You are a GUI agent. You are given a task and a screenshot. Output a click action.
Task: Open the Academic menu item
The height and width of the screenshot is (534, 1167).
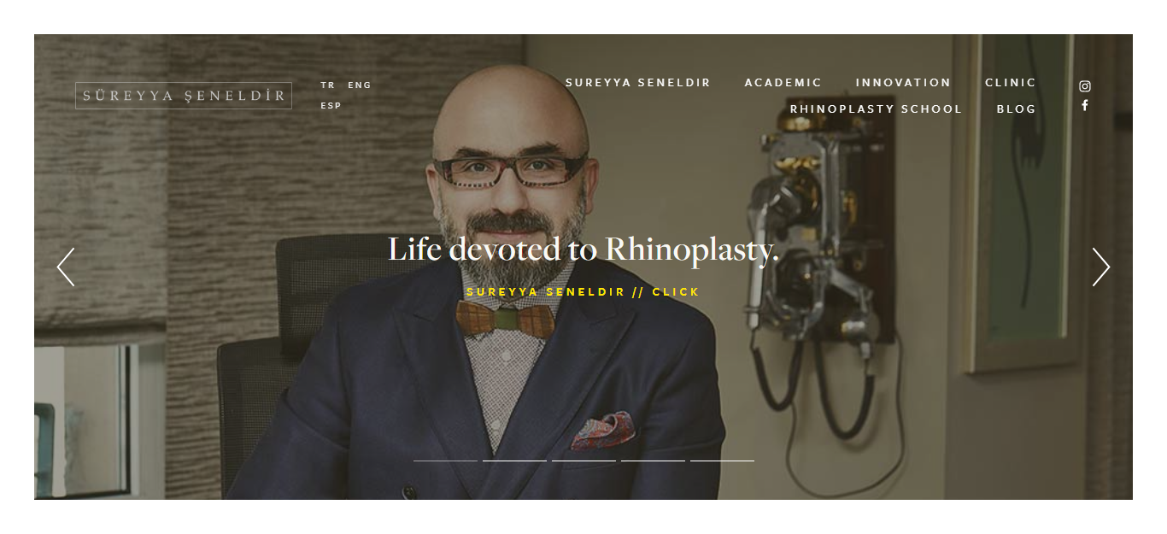tap(783, 83)
